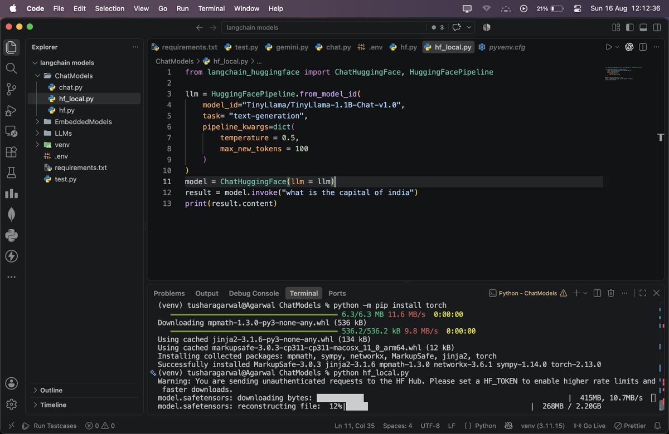
Task: Open the bar chart activity icon
Action: 11,194
